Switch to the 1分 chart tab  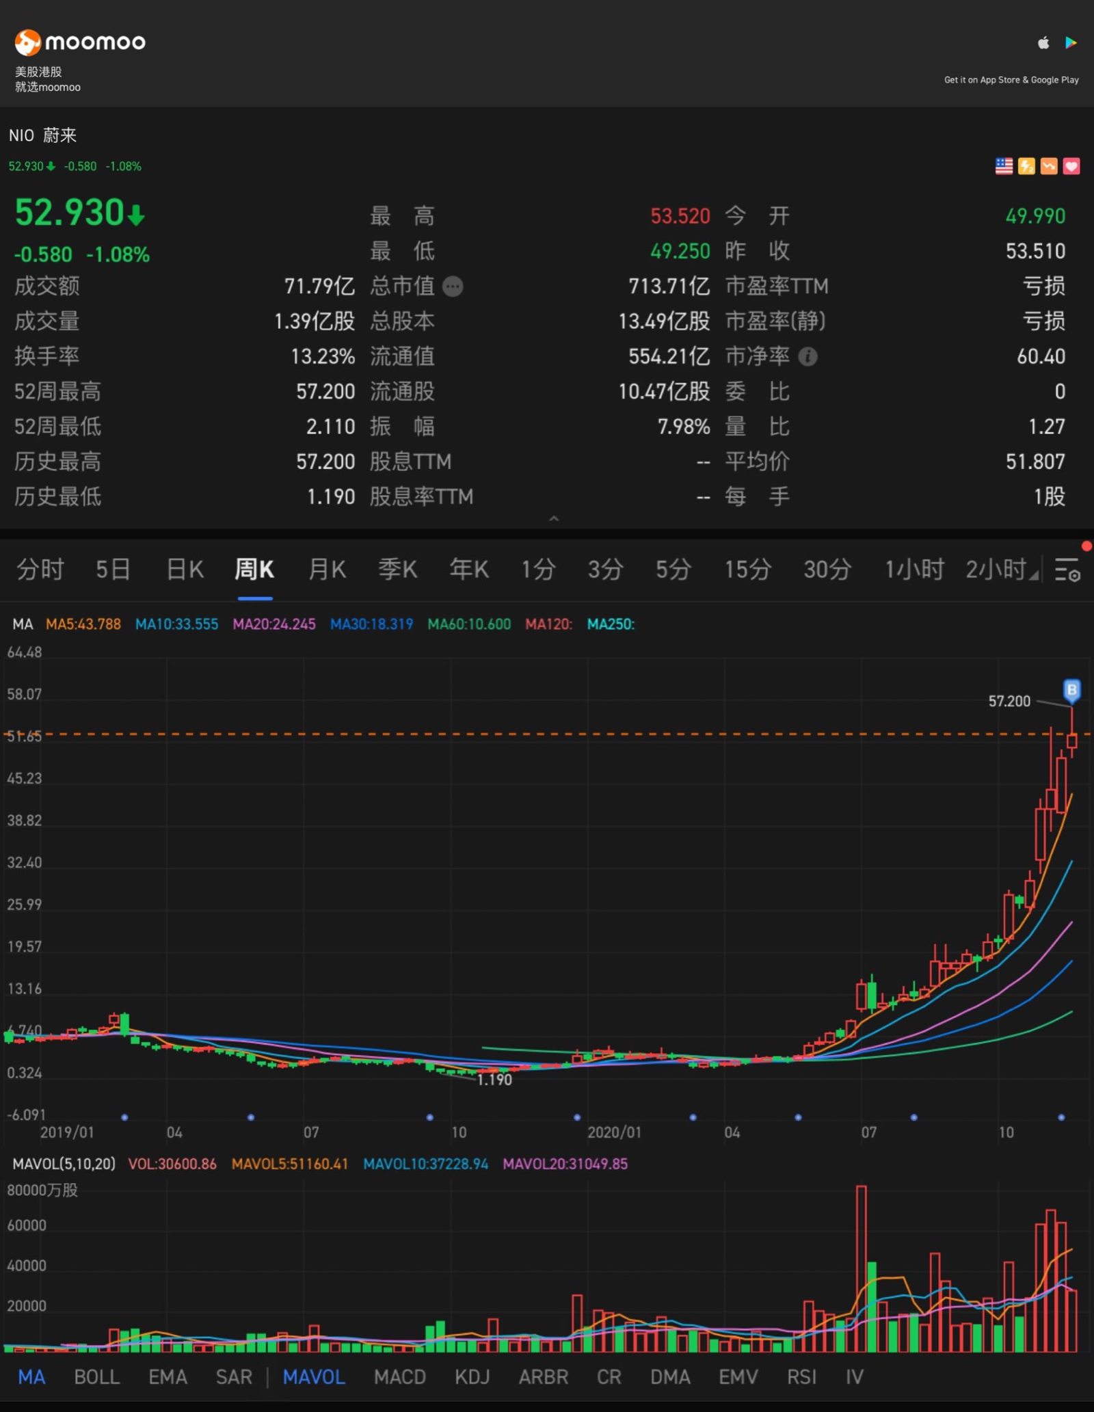pyautogui.click(x=538, y=569)
